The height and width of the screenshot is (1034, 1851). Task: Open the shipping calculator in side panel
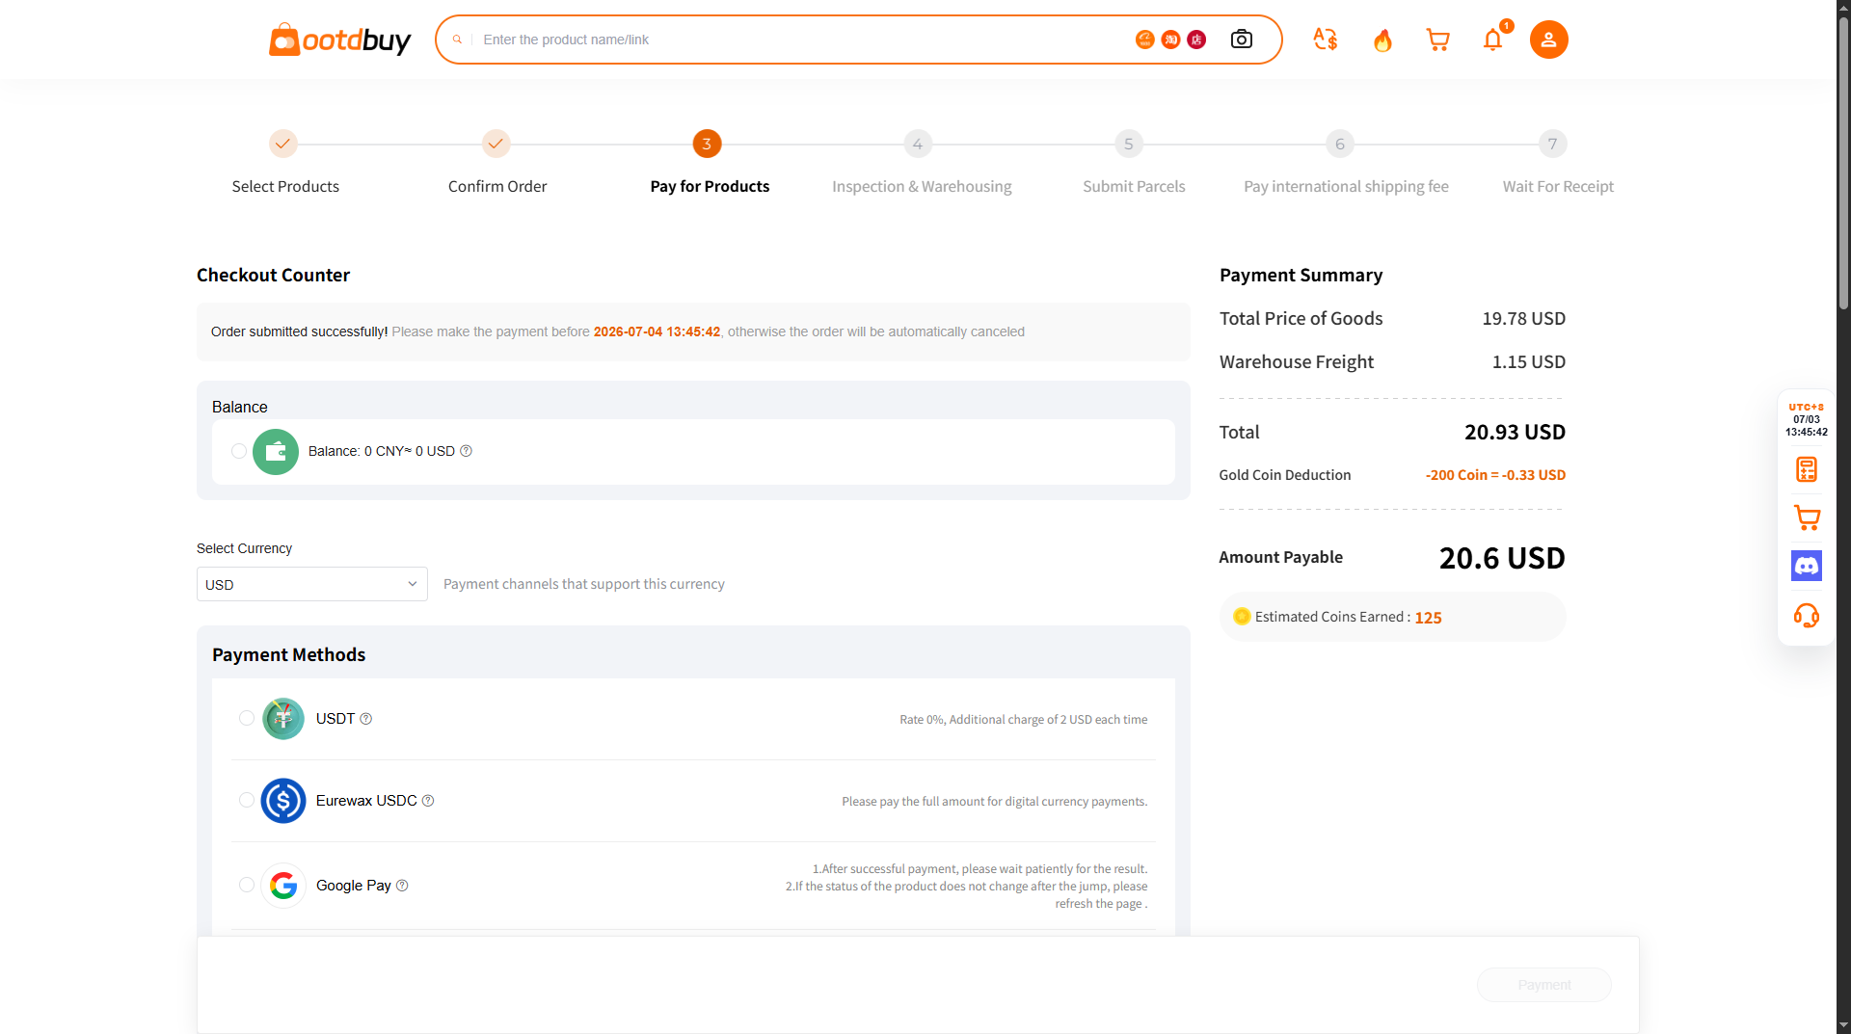click(x=1807, y=469)
